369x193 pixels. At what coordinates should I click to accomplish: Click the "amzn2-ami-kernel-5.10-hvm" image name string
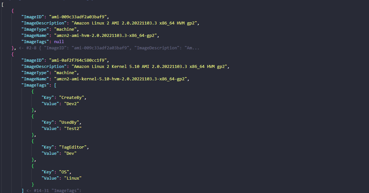(x=121, y=79)
